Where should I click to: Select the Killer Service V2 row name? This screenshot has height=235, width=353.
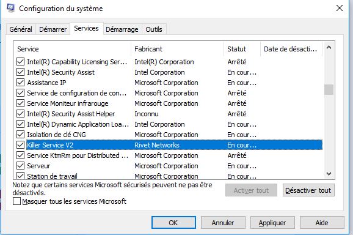tap(50, 145)
